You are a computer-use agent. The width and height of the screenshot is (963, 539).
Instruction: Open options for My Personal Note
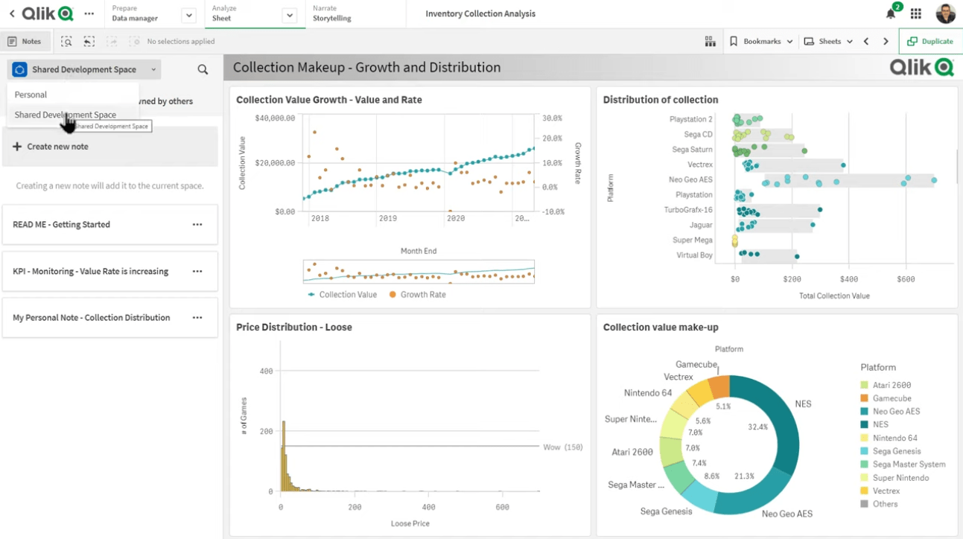pyautogui.click(x=197, y=317)
